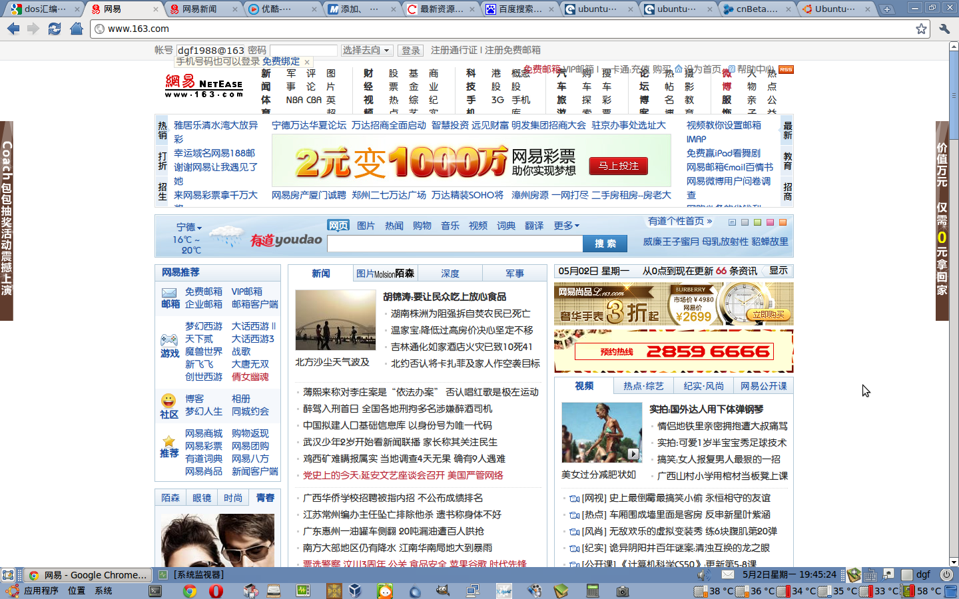Open the DOSBox launcher icon
Screen dimensions: 959x599
coord(334,590)
